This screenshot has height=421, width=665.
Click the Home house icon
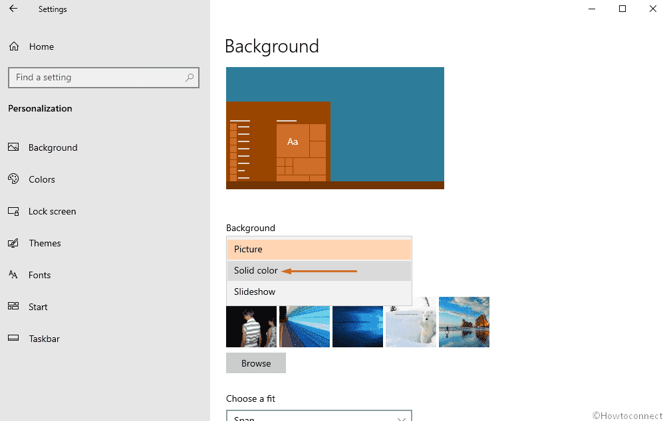coord(14,46)
